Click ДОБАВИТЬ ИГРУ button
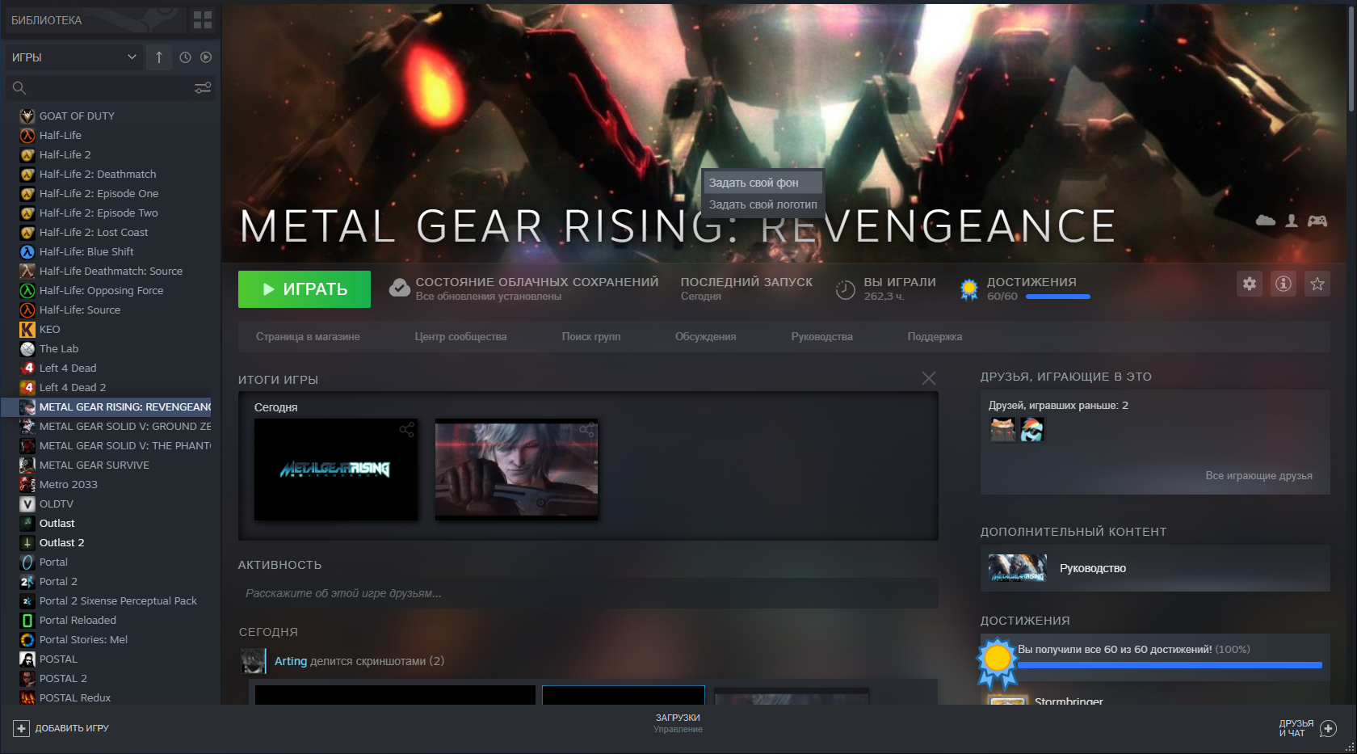Viewport: 1357px width, 754px height. coord(61,728)
